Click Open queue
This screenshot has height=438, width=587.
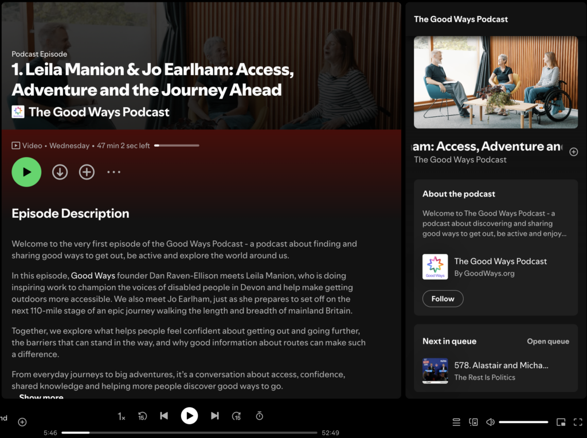[x=548, y=342]
